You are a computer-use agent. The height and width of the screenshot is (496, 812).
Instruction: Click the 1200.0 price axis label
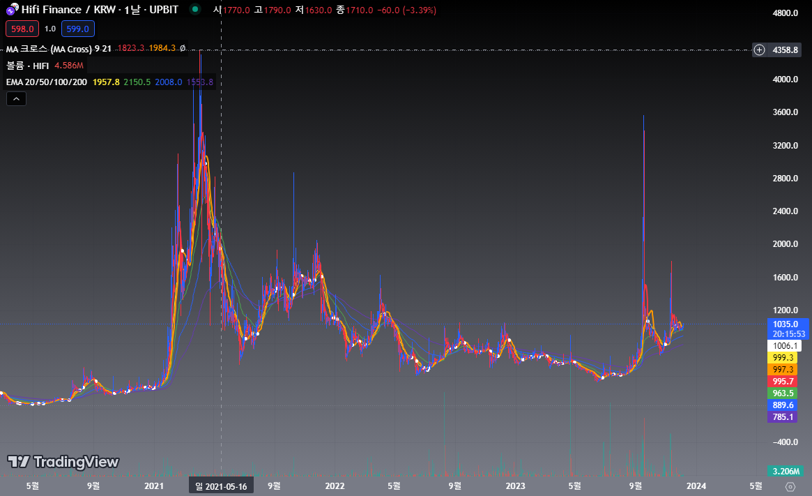pos(785,310)
